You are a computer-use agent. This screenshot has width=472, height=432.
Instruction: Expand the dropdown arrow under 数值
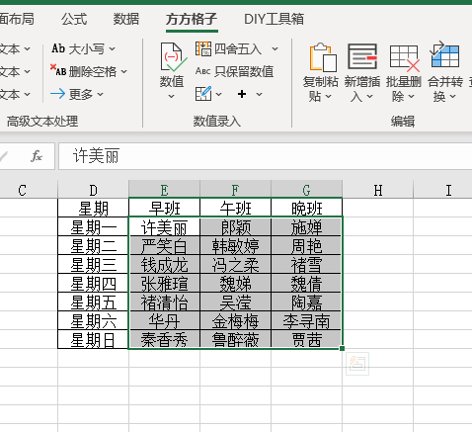pos(172,97)
